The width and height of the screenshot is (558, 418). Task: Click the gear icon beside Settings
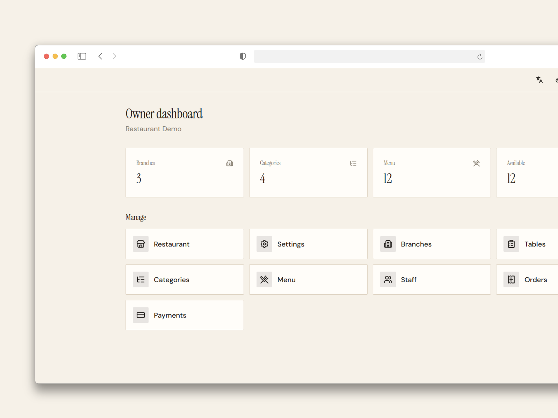[x=264, y=244]
